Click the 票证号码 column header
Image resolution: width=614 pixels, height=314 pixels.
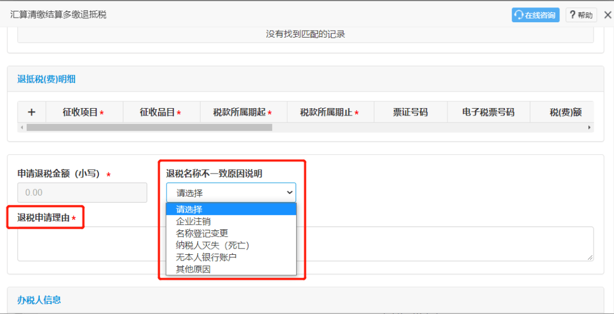(410, 113)
